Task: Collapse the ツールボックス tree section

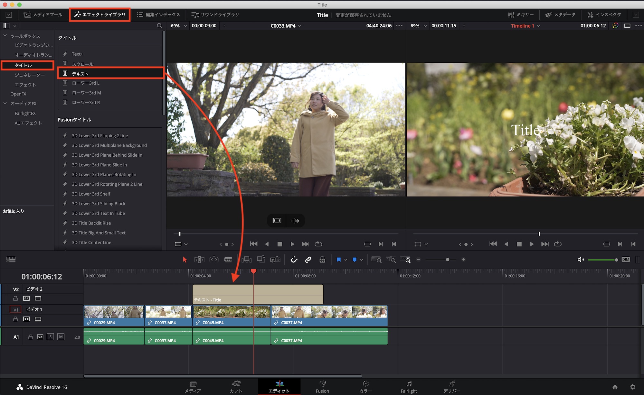Action: click(x=5, y=36)
